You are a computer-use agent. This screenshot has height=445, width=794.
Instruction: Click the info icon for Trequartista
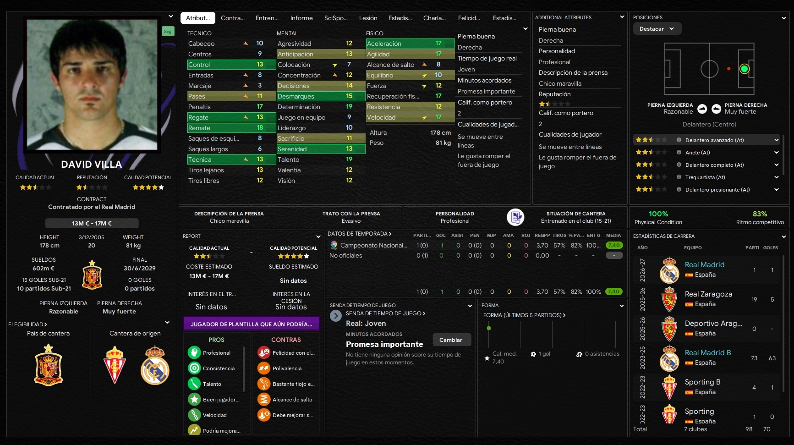tap(679, 177)
